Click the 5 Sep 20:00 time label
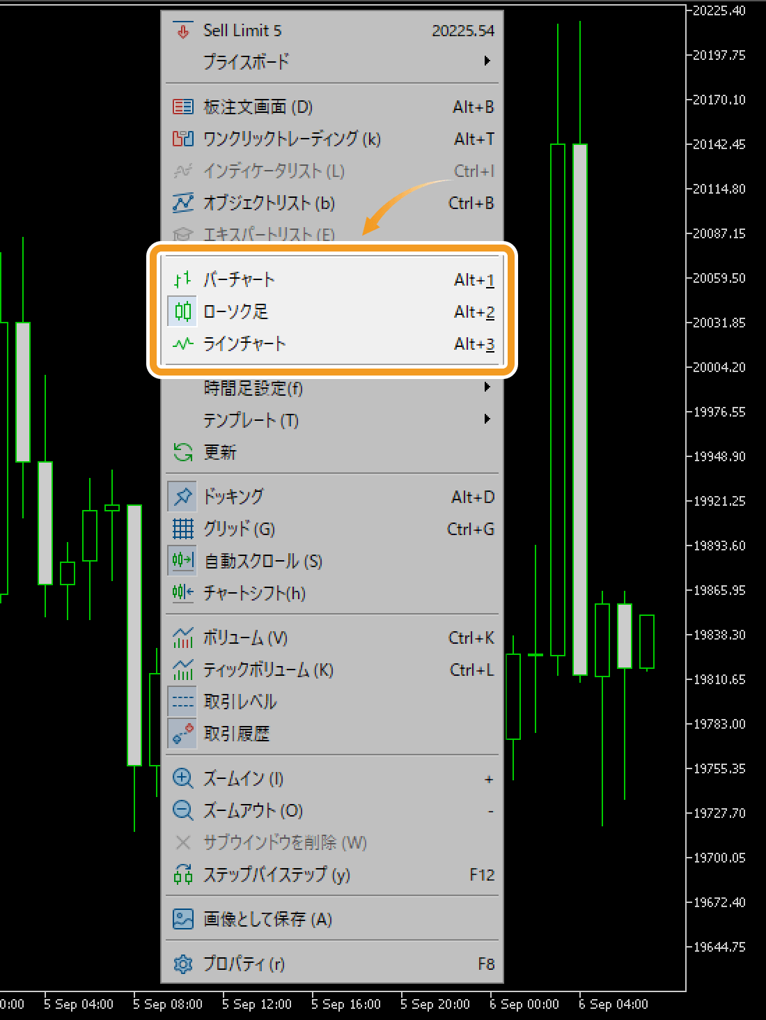This screenshot has width=766, height=1020. [x=435, y=1004]
